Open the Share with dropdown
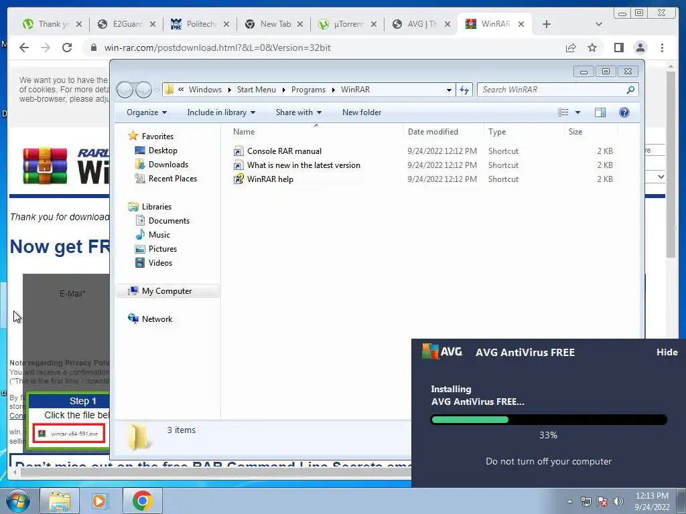The height and width of the screenshot is (514, 686). [298, 112]
